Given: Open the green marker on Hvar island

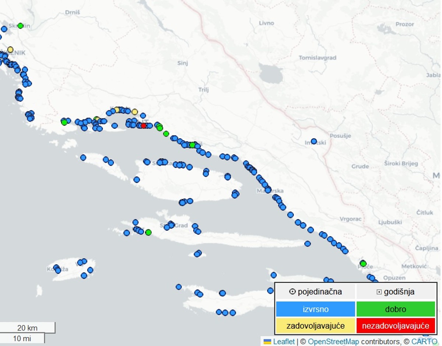Looking at the screenshot, I should 148,232.
